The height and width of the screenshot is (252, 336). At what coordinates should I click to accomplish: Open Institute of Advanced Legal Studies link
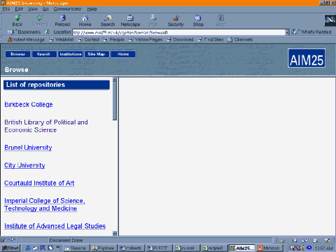(x=55, y=226)
